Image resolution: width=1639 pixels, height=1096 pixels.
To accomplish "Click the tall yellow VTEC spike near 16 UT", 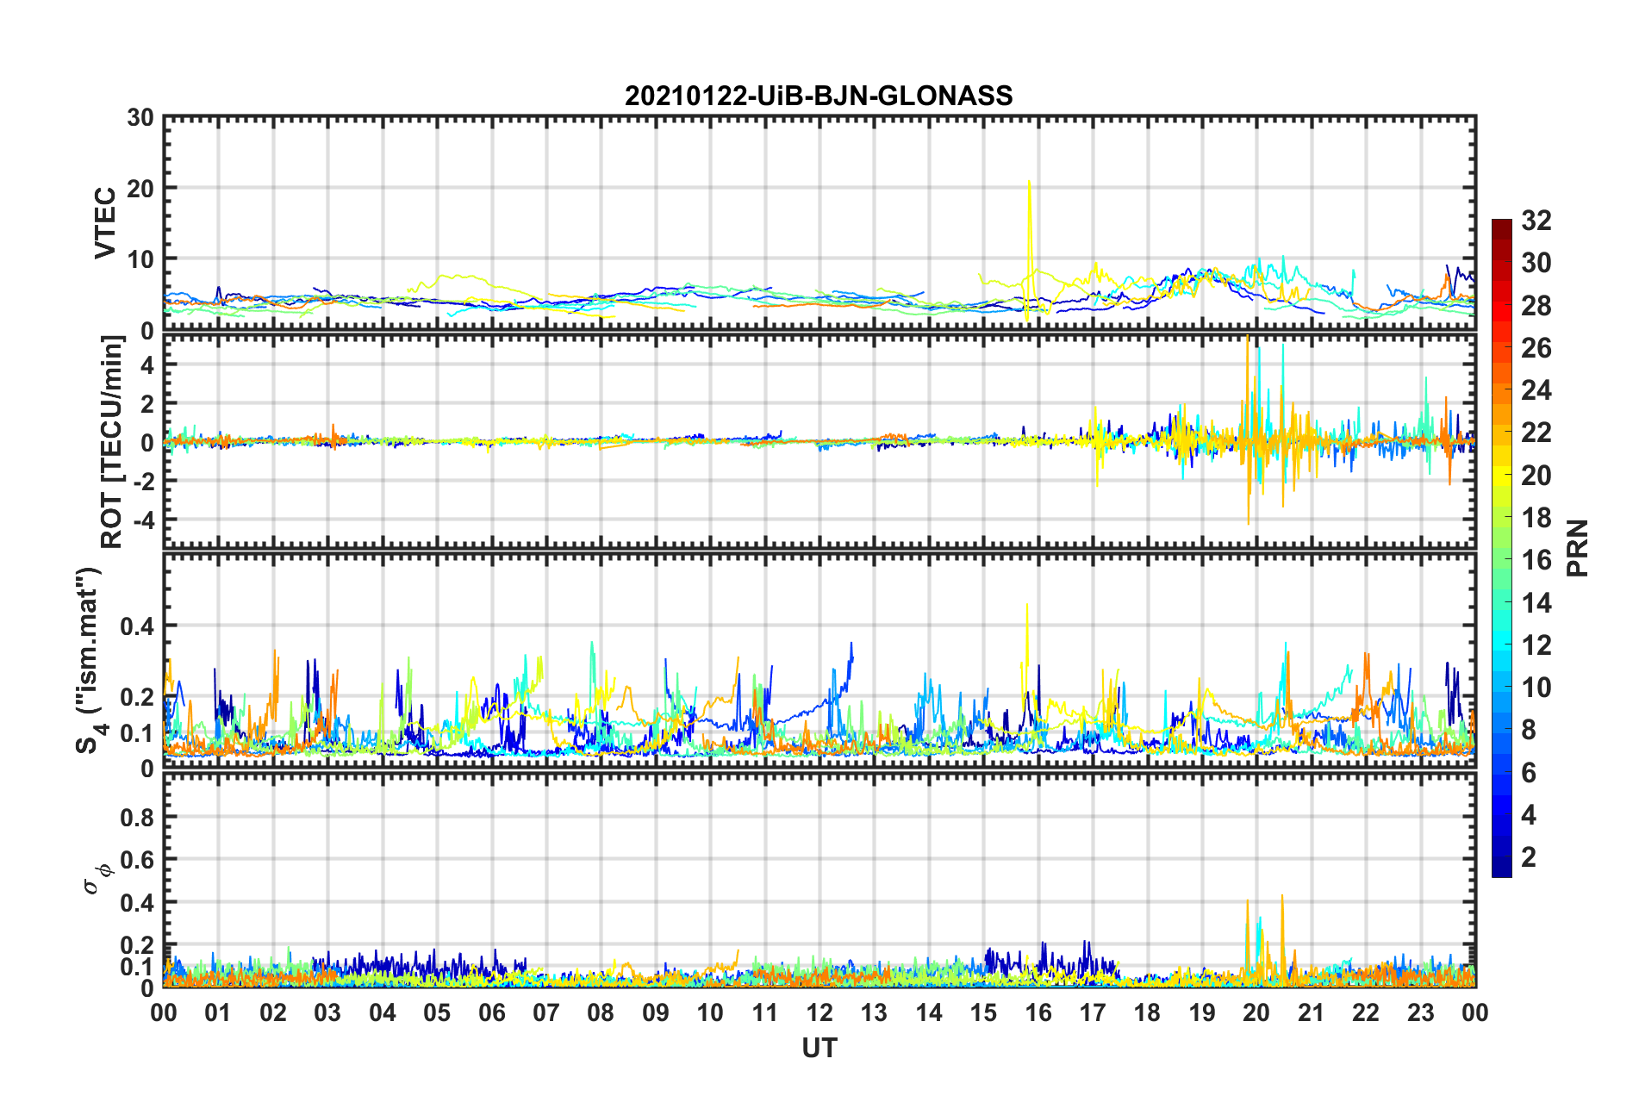I will click(x=1029, y=250).
